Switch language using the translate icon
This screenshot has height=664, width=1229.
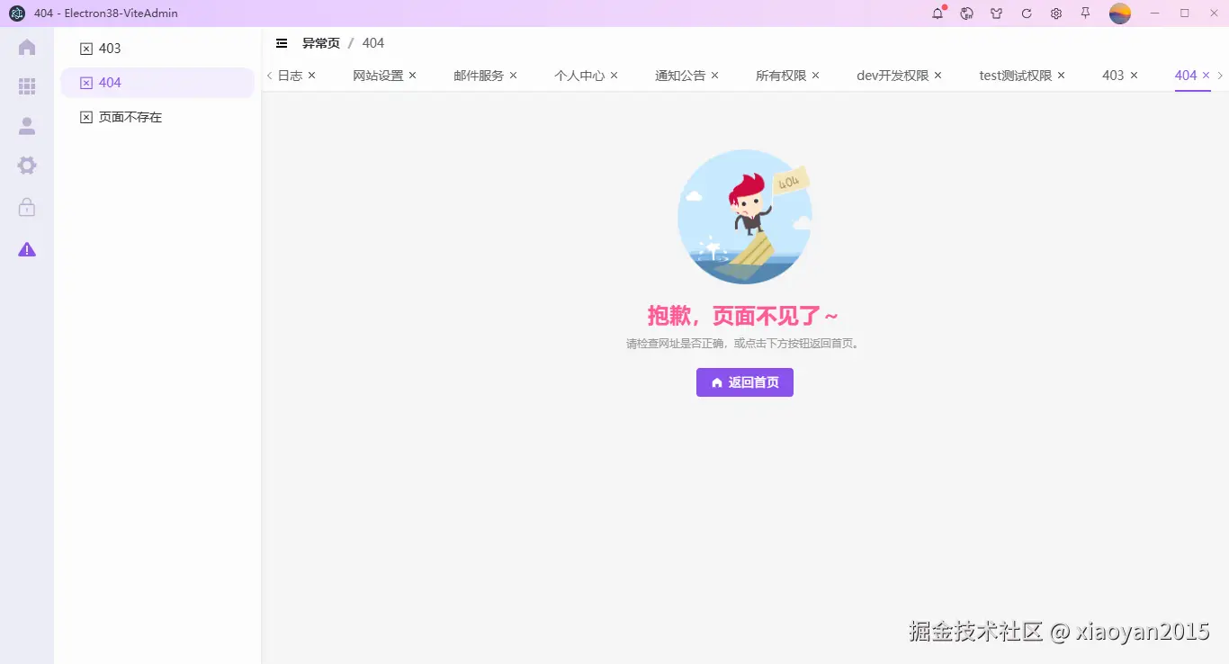tap(966, 13)
